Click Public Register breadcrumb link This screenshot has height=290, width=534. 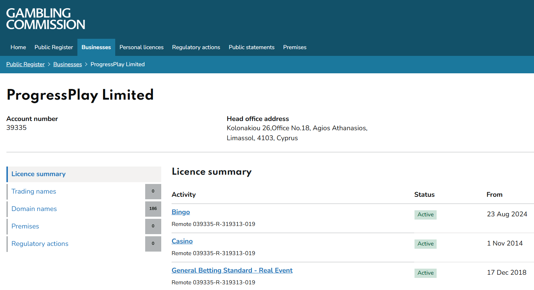[25, 64]
